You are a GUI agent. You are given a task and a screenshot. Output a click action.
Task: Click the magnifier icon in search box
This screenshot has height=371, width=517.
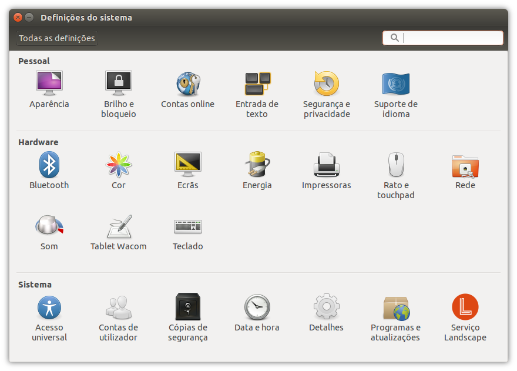pos(394,38)
